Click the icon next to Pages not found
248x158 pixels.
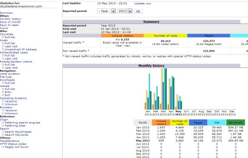[x=3, y=147]
